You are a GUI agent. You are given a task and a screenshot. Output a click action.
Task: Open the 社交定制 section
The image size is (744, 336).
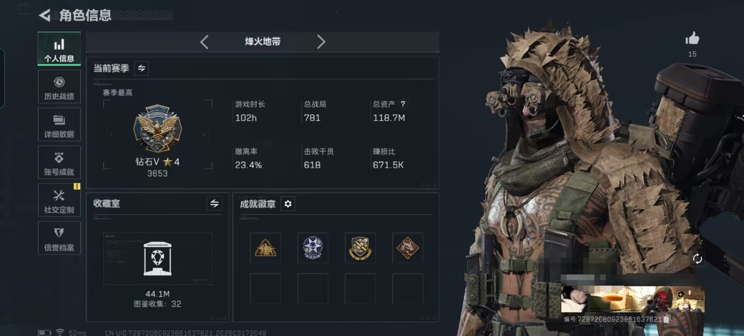coord(59,200)
